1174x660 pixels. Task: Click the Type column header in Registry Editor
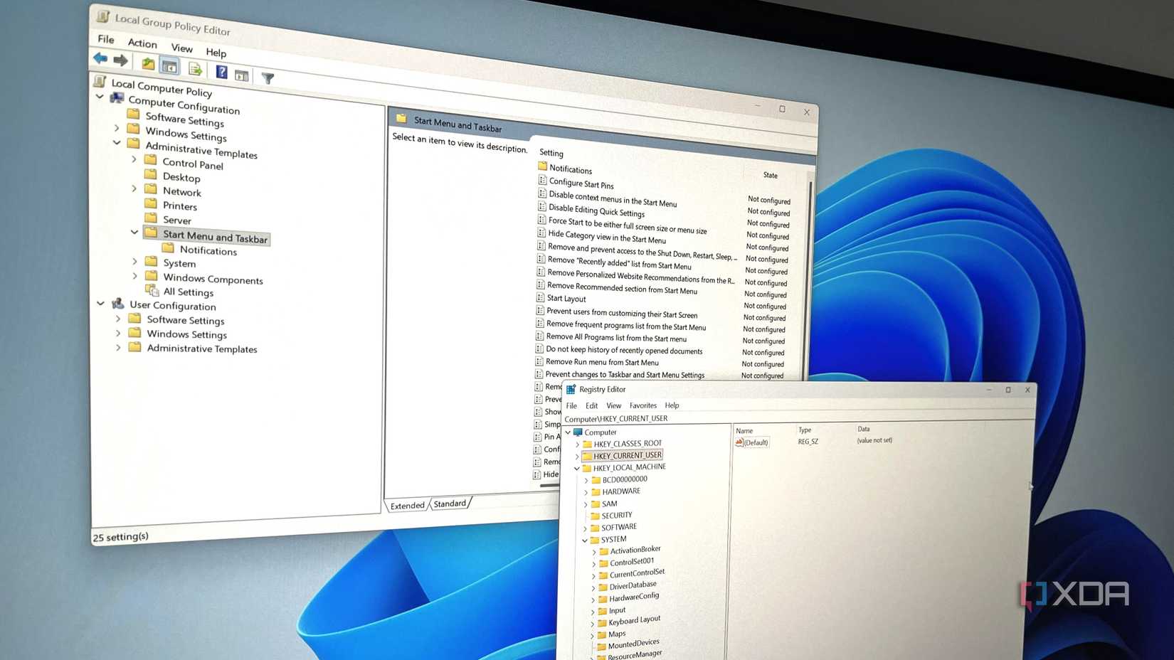point(805,430)
